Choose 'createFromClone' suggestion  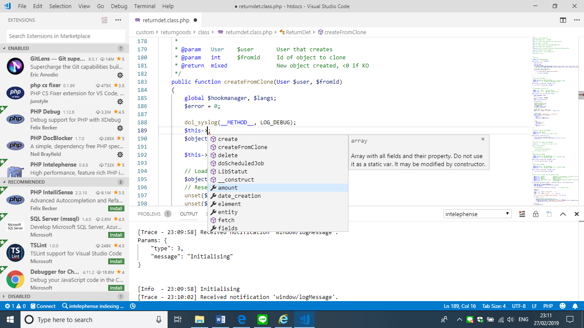(278, 147)
